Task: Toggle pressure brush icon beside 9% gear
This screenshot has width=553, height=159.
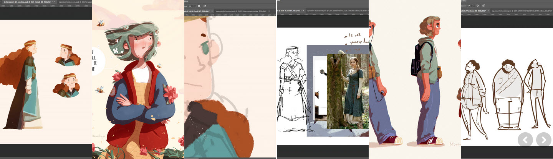Action: pyautogui.click(x=205, y=6)
